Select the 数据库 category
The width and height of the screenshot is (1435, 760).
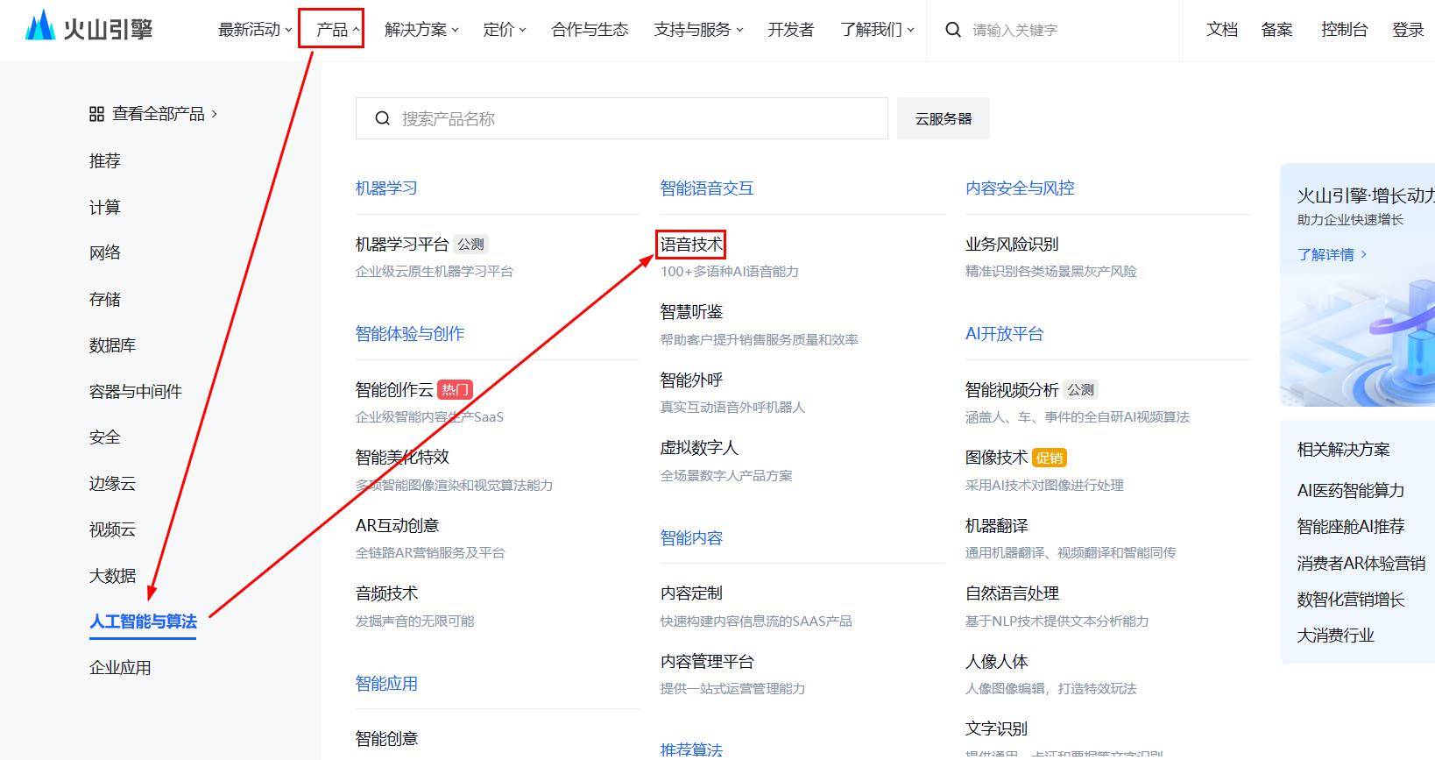(x=112, y=344)
